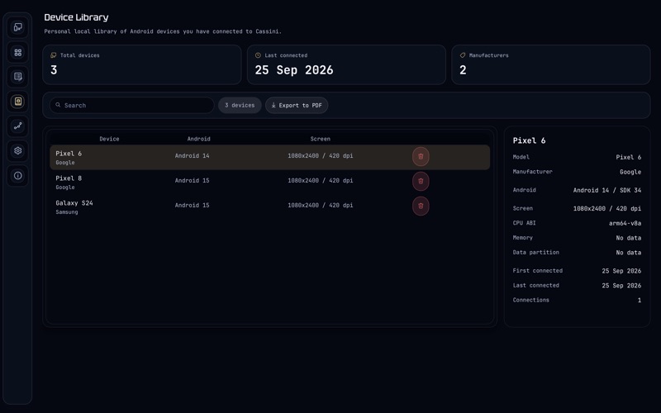Screen dimensions: 661x413
Task: Click the Device column header
Action: 109,139
